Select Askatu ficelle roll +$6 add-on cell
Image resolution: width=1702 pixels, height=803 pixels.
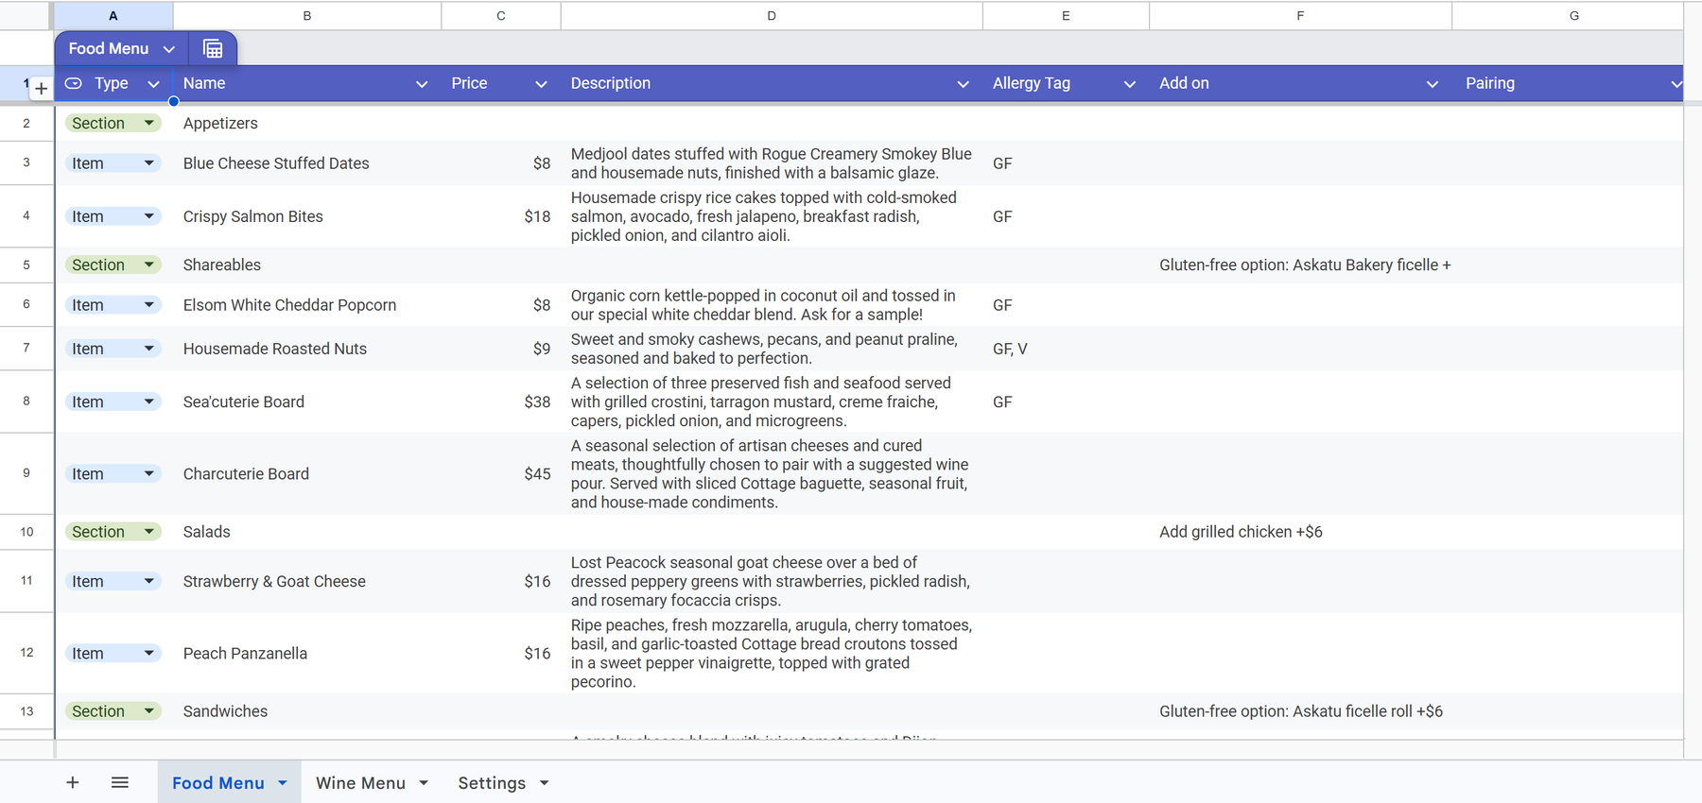(x=1300, y=711)
